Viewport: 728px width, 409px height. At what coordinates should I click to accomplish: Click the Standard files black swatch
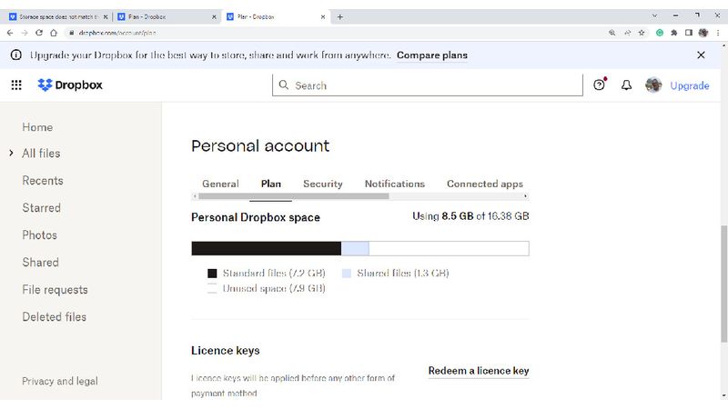pyautogui.click(x=212, y=274)
